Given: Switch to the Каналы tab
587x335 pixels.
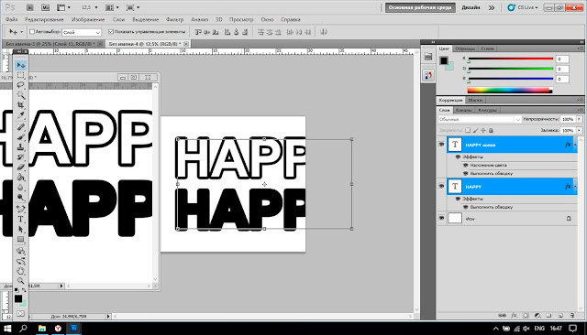Looking at the screenshot, I should 464,110.
